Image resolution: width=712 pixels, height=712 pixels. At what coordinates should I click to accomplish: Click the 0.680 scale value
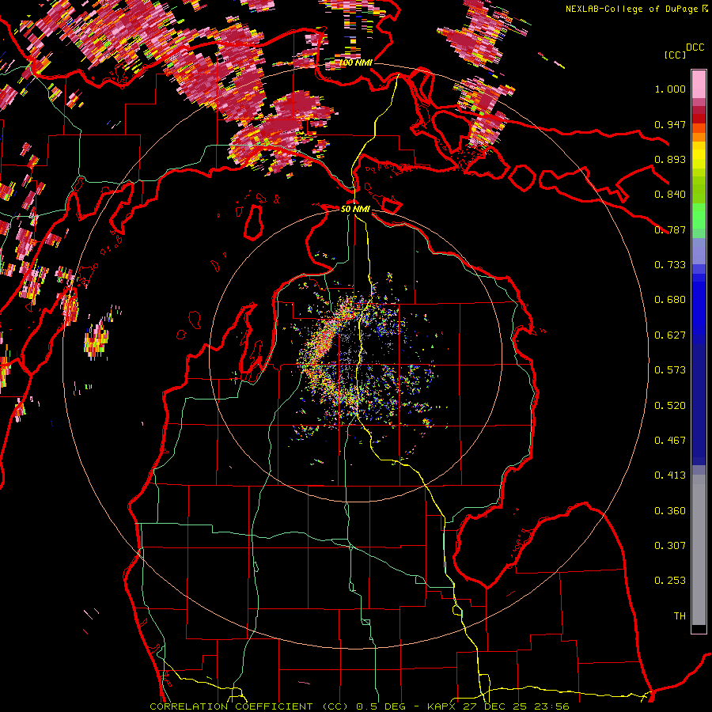(x=670, y=300)
